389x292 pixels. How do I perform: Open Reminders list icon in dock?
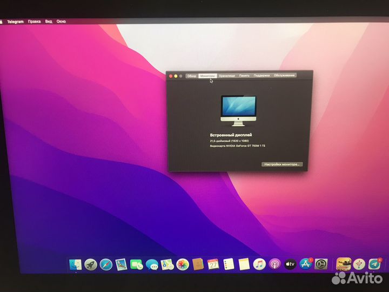point(229,264)
